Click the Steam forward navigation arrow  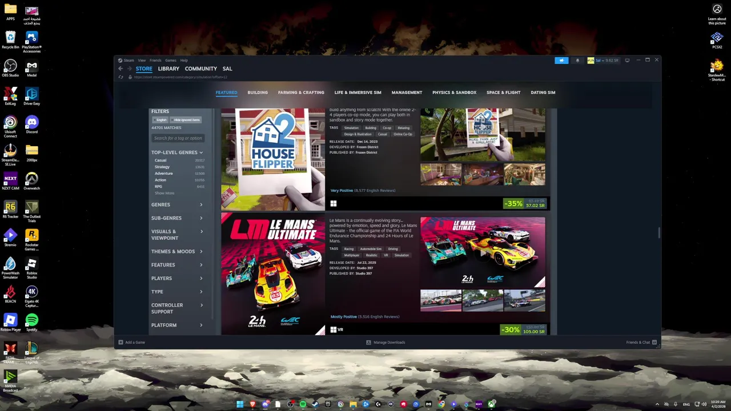tap(129, 68)
